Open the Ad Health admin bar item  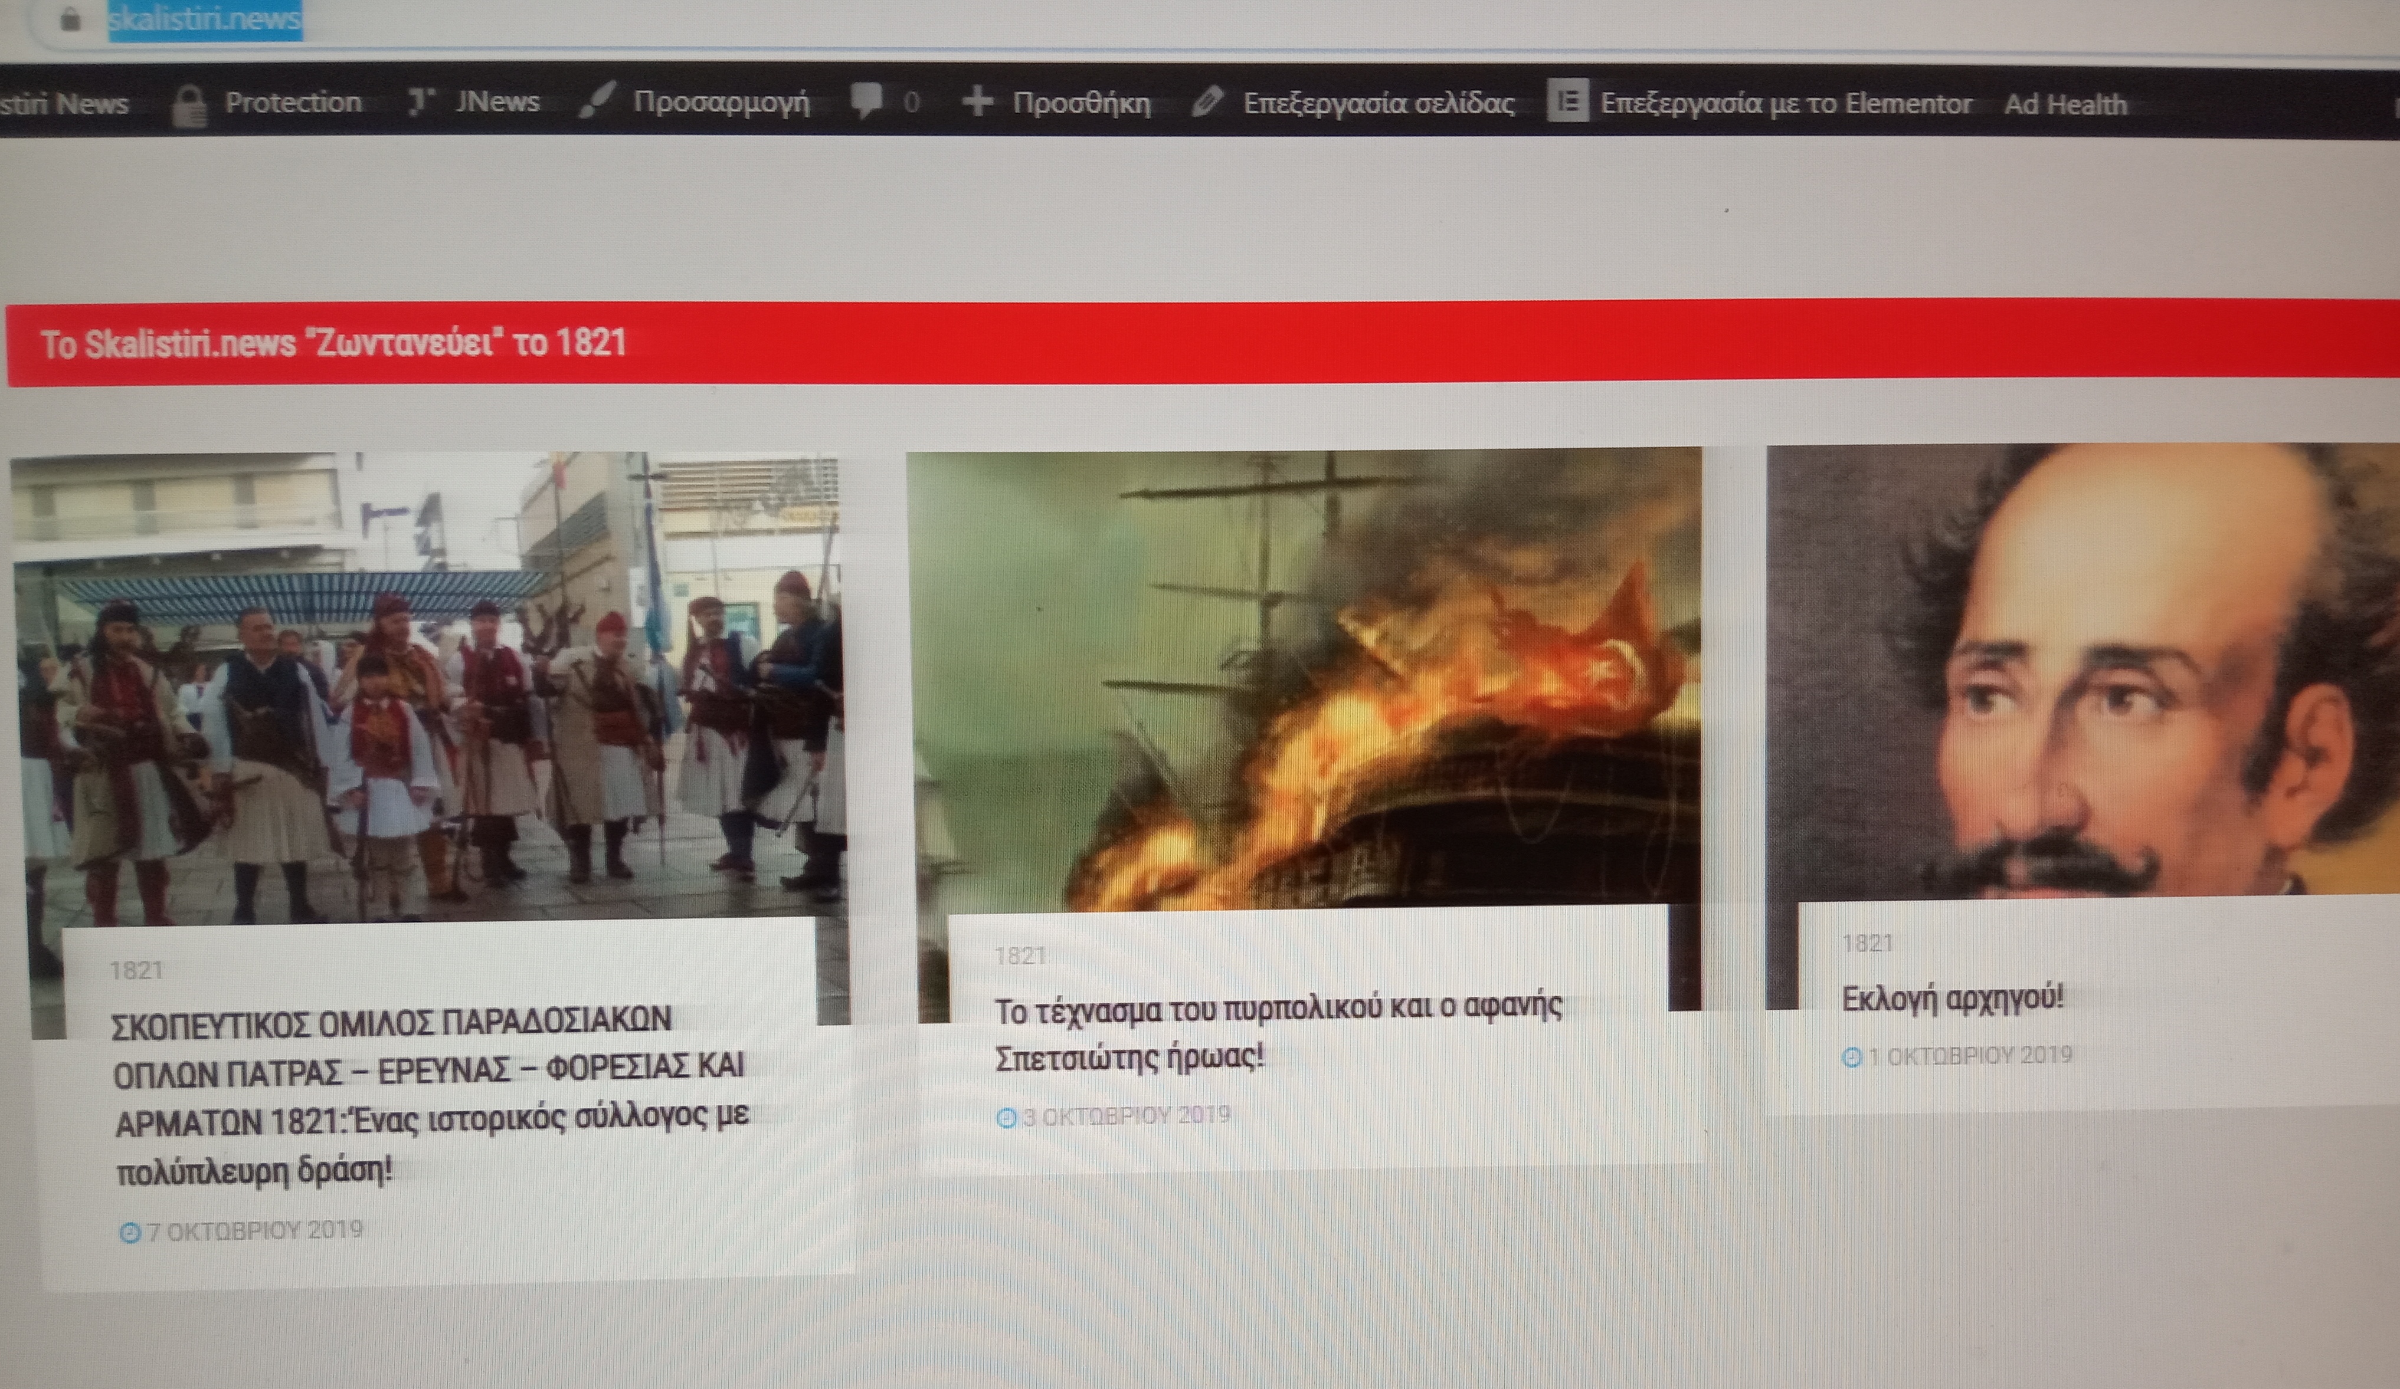(x=2065, y=104)
